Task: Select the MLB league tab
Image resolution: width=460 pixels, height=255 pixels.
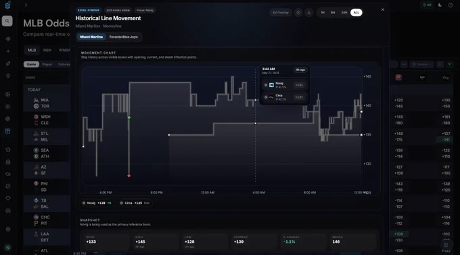Action: pyautogui.click(x=32, y=51)
